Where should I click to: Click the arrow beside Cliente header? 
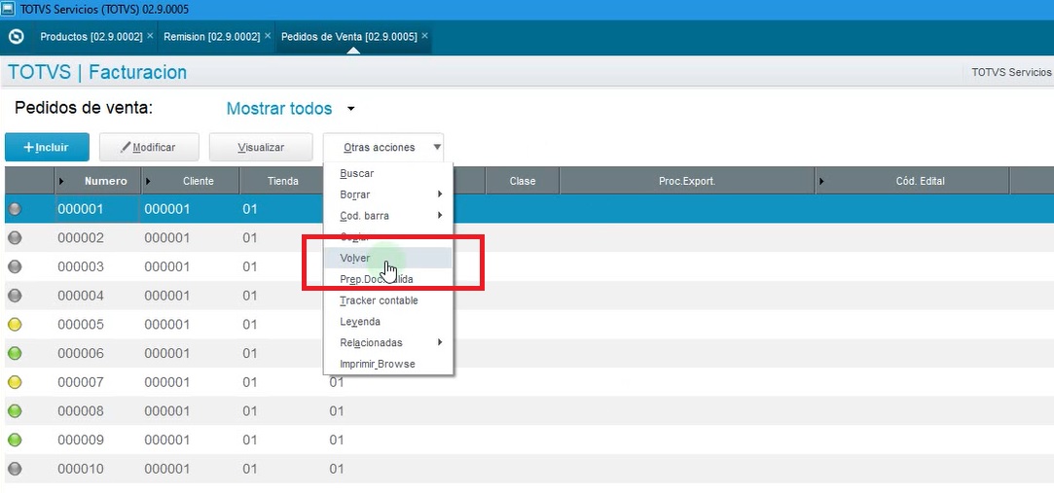pyautogui.click(x=149, y=181)
